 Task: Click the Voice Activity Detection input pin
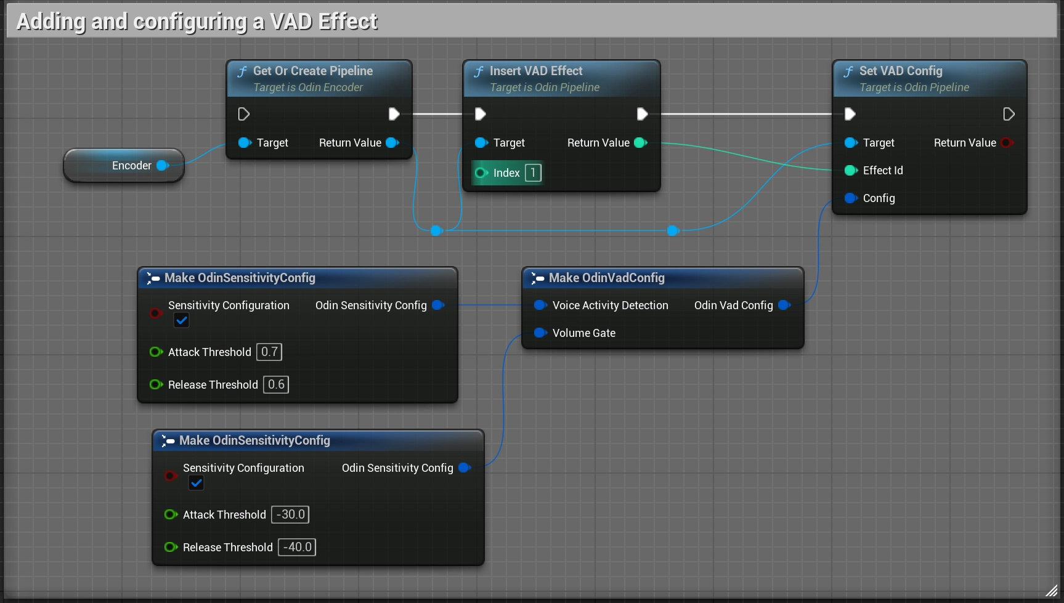540,305
